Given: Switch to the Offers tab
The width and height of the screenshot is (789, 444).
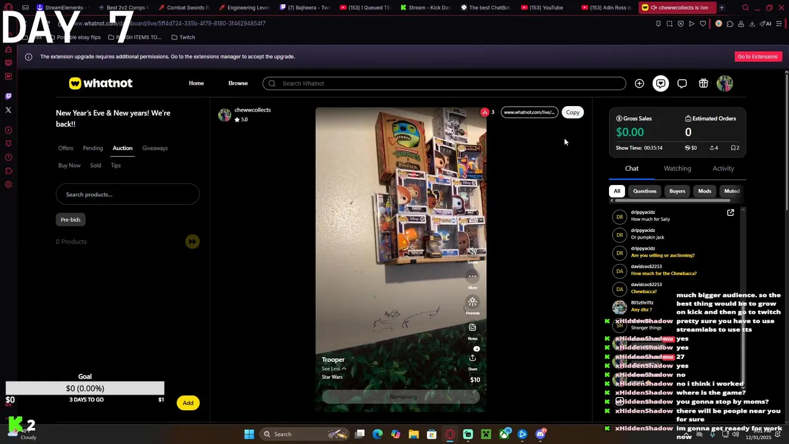Looking at the screenshot, I should tap(65, 148).
